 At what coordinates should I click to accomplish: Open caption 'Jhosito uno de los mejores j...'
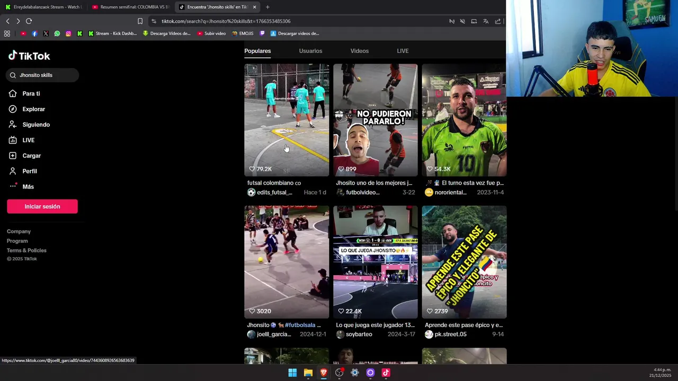(x=374, y=183)
